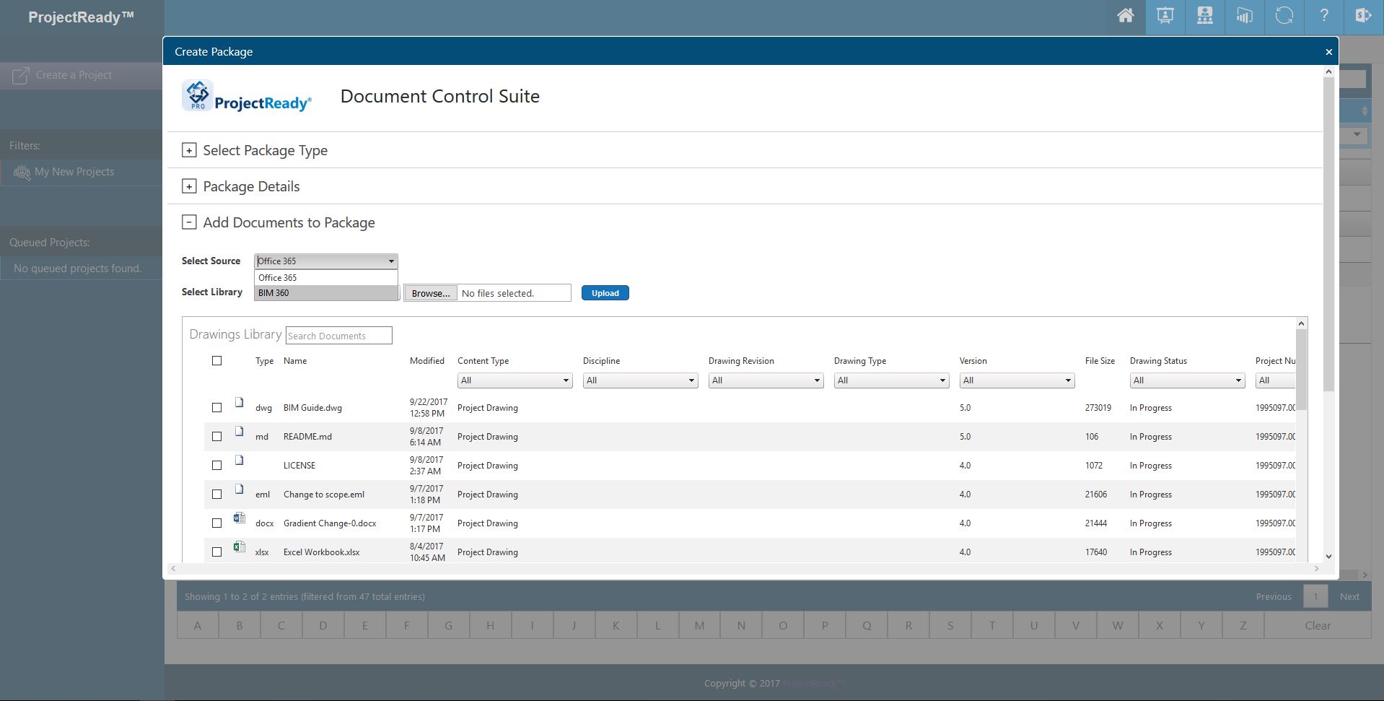This screenshot has height=701, width=1384.
Task: Check the README.md checkbox
Action: (x=216, y=437)
